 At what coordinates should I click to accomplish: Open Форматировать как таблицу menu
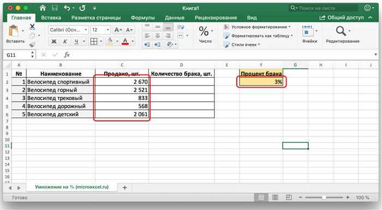[x=258, y=36]
